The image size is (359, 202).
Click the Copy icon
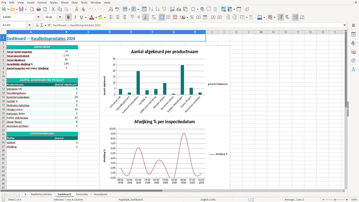[x=60, y=9]
